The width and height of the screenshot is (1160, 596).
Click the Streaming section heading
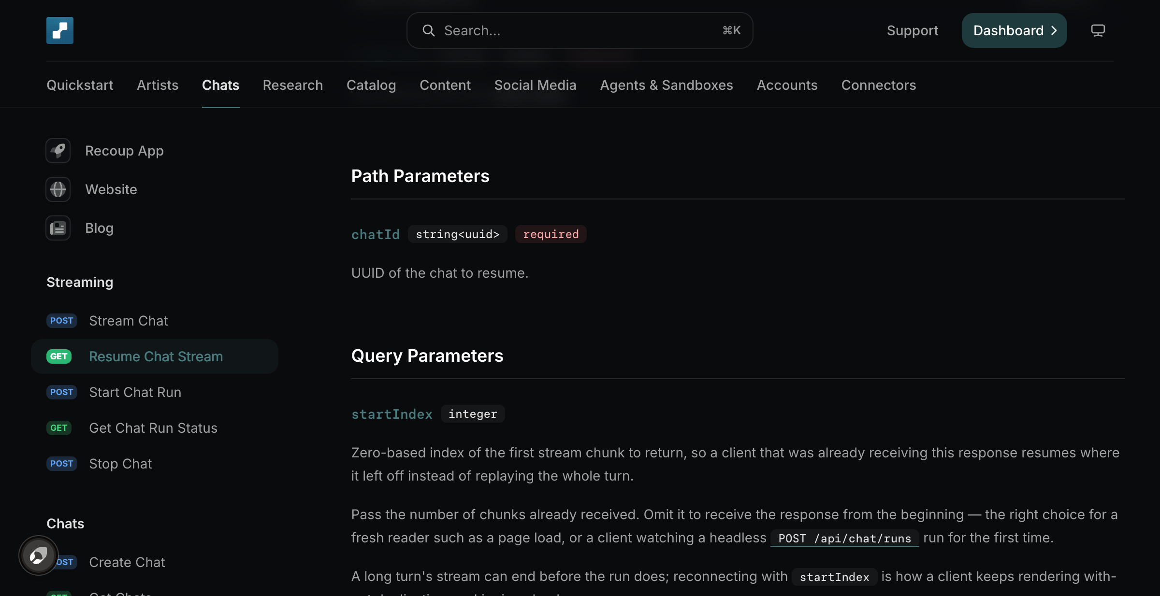pos(80,282)
